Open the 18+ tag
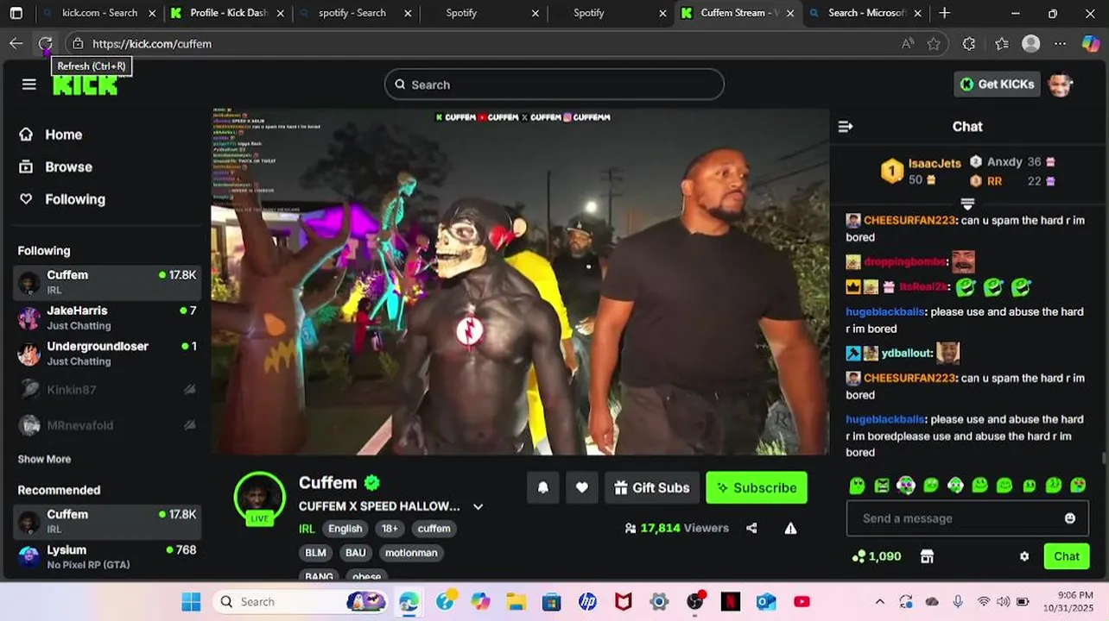The image size is (1109, 621). coord(390,529)
